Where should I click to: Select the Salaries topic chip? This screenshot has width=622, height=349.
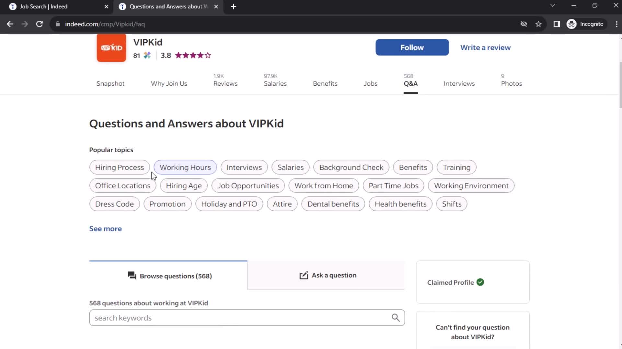(291, 167)
